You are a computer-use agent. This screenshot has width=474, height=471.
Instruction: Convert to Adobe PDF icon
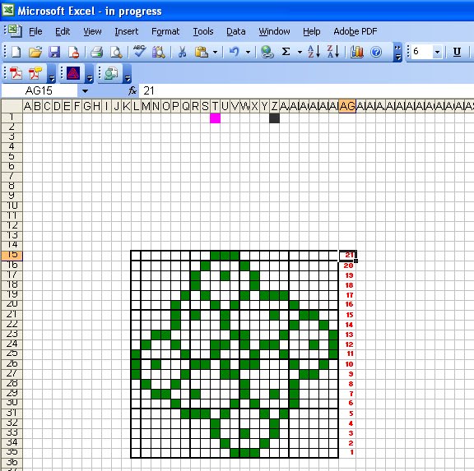point(16,73)
